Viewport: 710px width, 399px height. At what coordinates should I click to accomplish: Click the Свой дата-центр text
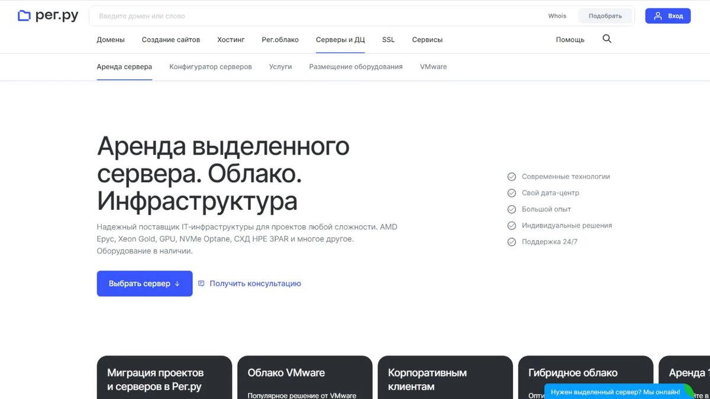(x=550, y=193)
